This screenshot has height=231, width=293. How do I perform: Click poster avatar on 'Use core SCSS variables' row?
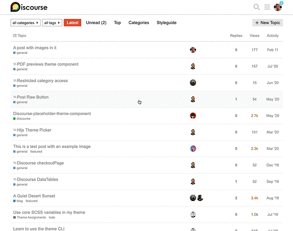pyautogui.click(x=193, y=214)
